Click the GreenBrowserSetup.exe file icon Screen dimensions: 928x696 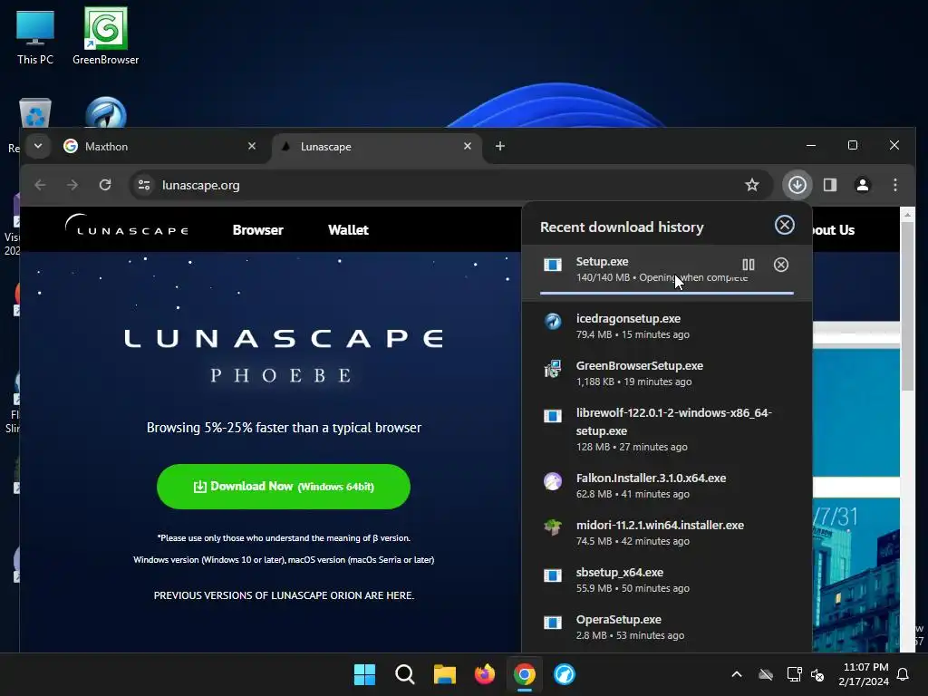point(553,369)
